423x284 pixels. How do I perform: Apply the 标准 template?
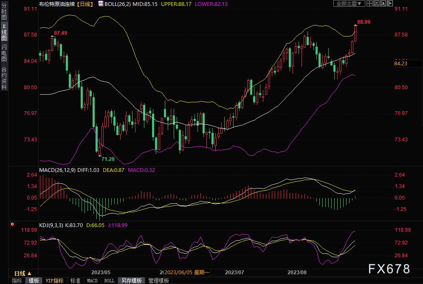(x=75, y=281)
